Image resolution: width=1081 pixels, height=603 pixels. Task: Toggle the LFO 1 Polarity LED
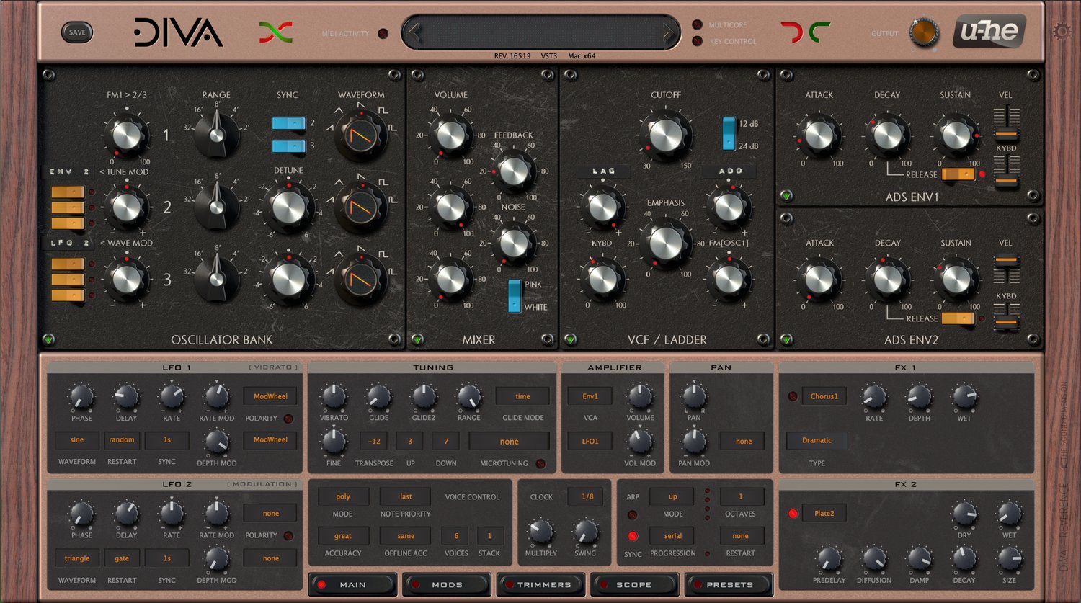pyautogui.click(x=288, y=419)
